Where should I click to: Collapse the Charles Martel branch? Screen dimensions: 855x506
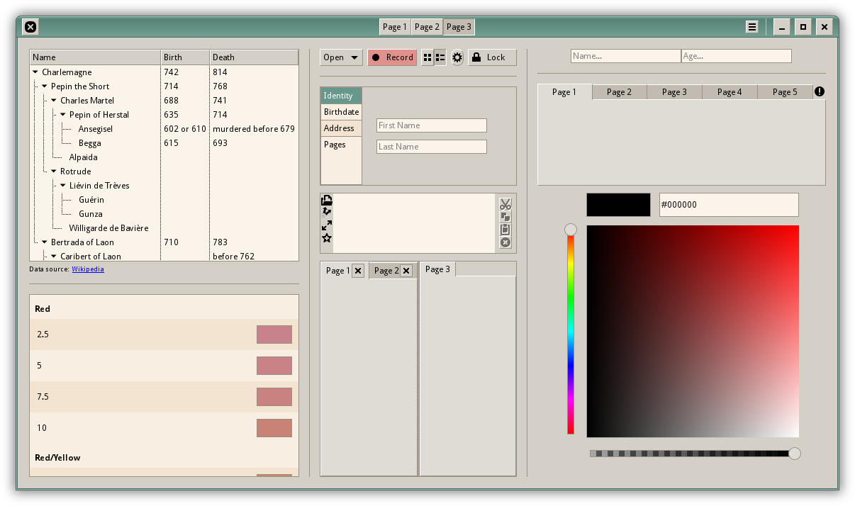coord(54,101)
